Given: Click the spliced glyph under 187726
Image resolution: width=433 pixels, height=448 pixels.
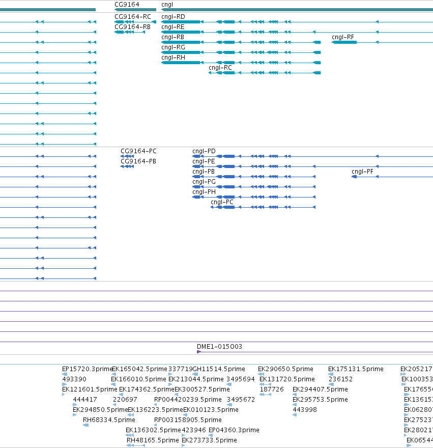Looking at the screenshot, I should point(265,395).
